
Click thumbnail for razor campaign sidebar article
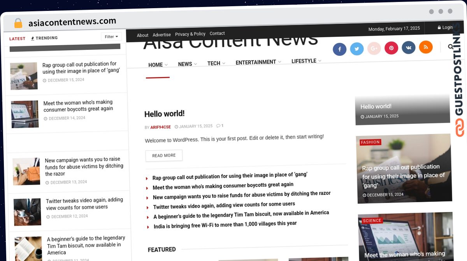pos(26,171)
